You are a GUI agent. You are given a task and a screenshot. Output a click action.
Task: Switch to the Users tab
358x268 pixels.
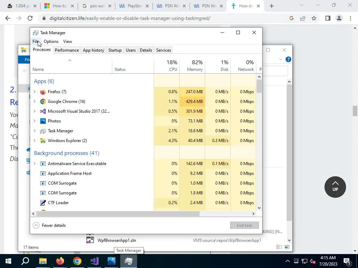click(x=131, y=50)
